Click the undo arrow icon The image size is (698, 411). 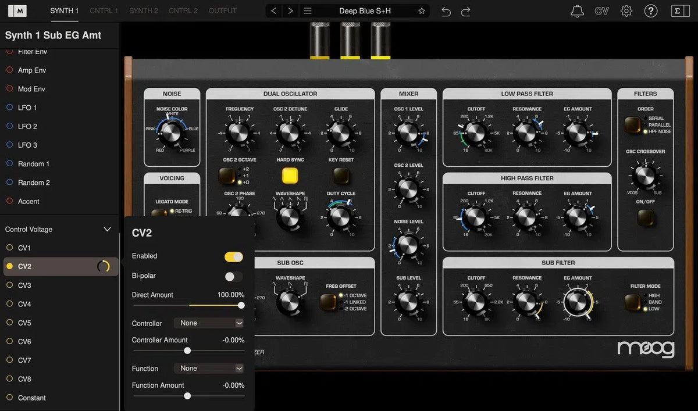446,10
